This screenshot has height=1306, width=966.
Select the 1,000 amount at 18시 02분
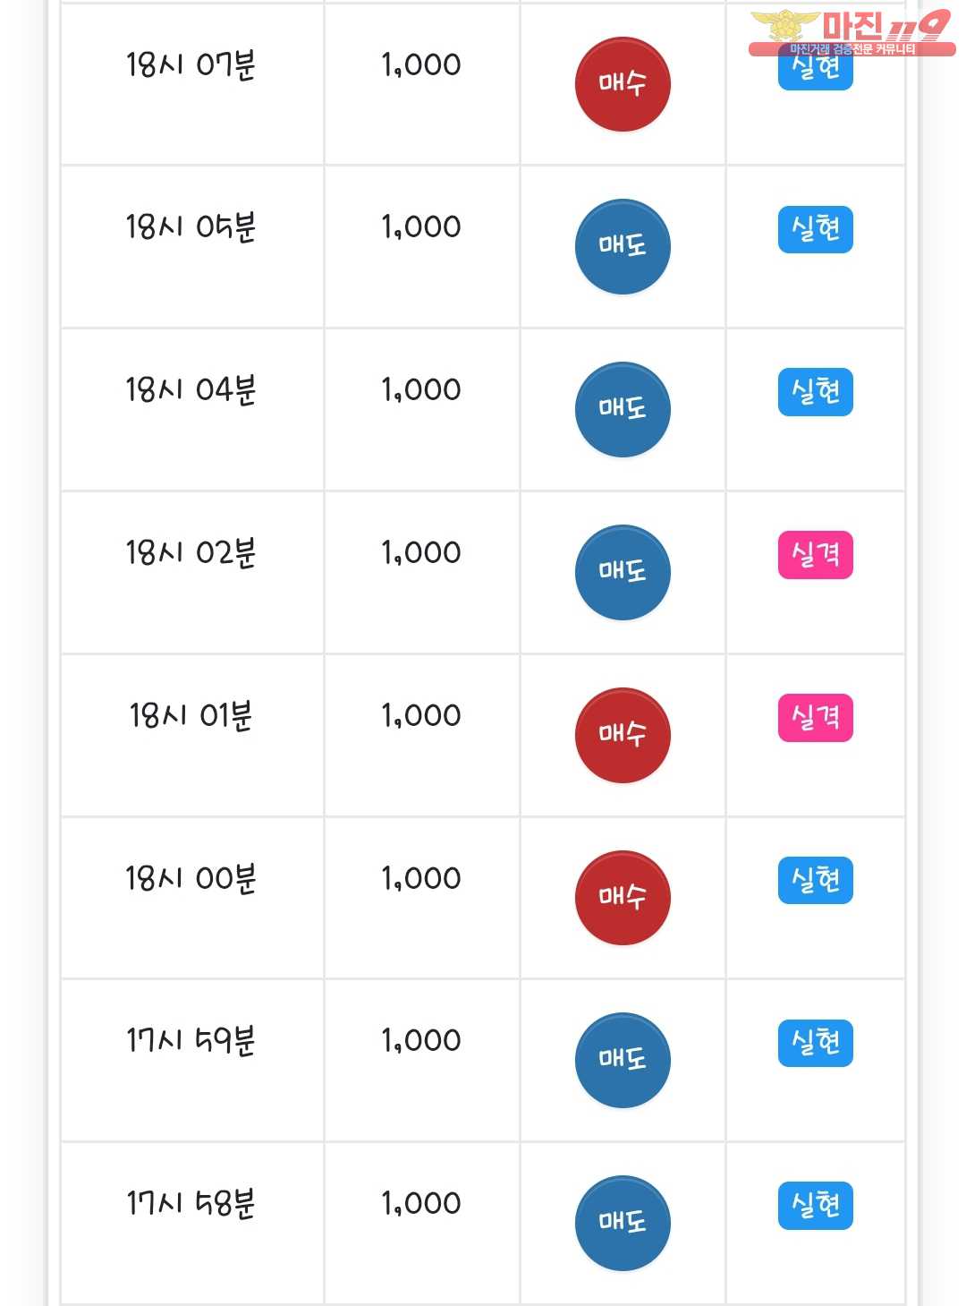(421, 553)
